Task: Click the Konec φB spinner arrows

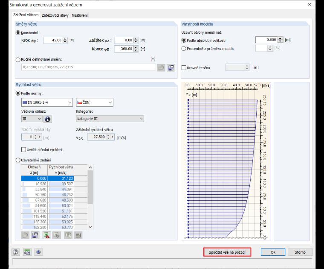Action: (x=136, y=49)
